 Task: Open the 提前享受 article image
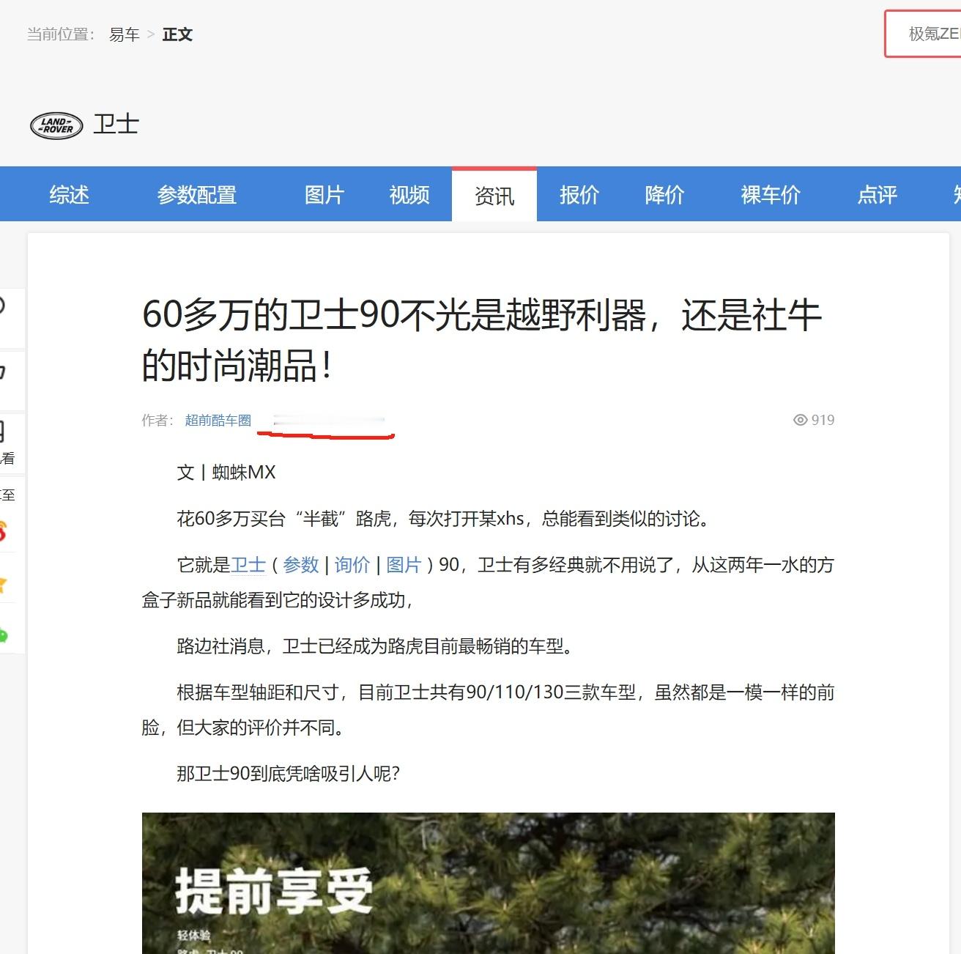[489, 883]
